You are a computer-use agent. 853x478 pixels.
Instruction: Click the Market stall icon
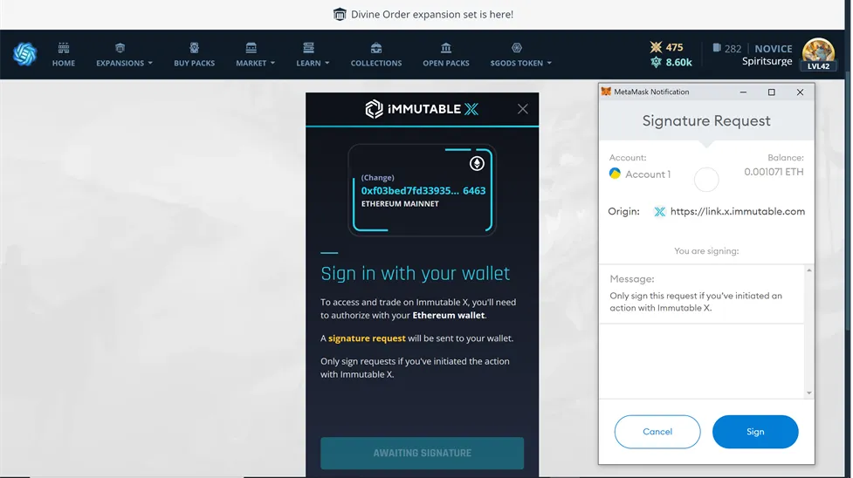251,48
